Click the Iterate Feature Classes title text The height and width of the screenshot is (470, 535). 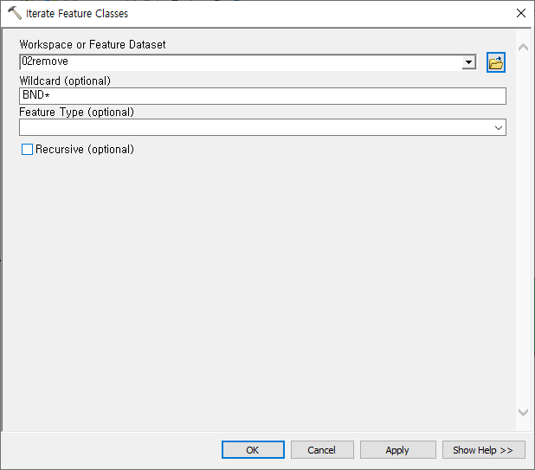coord(77,13)
